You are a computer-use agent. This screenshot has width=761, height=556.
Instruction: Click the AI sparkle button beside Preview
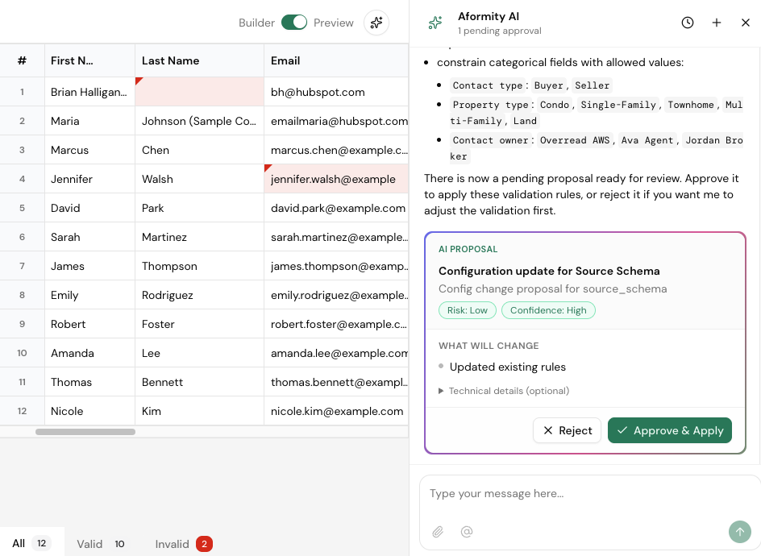coord(376,23)
